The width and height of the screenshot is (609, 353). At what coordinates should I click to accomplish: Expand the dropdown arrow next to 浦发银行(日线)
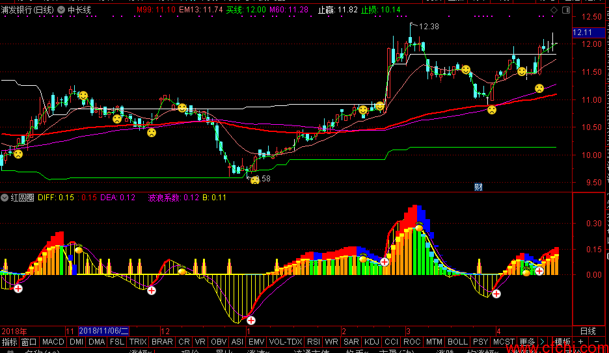tap(61, 10)
